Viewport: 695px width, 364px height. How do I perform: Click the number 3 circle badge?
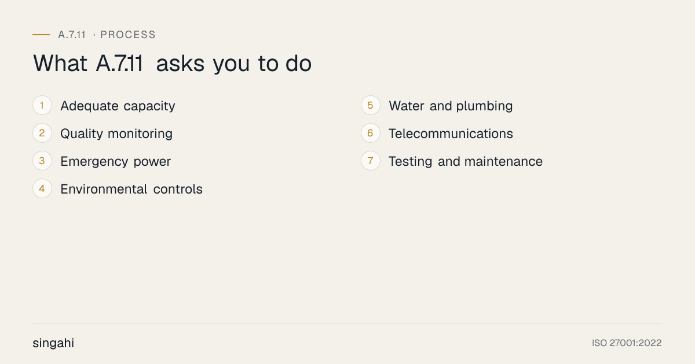coord(42,161)
